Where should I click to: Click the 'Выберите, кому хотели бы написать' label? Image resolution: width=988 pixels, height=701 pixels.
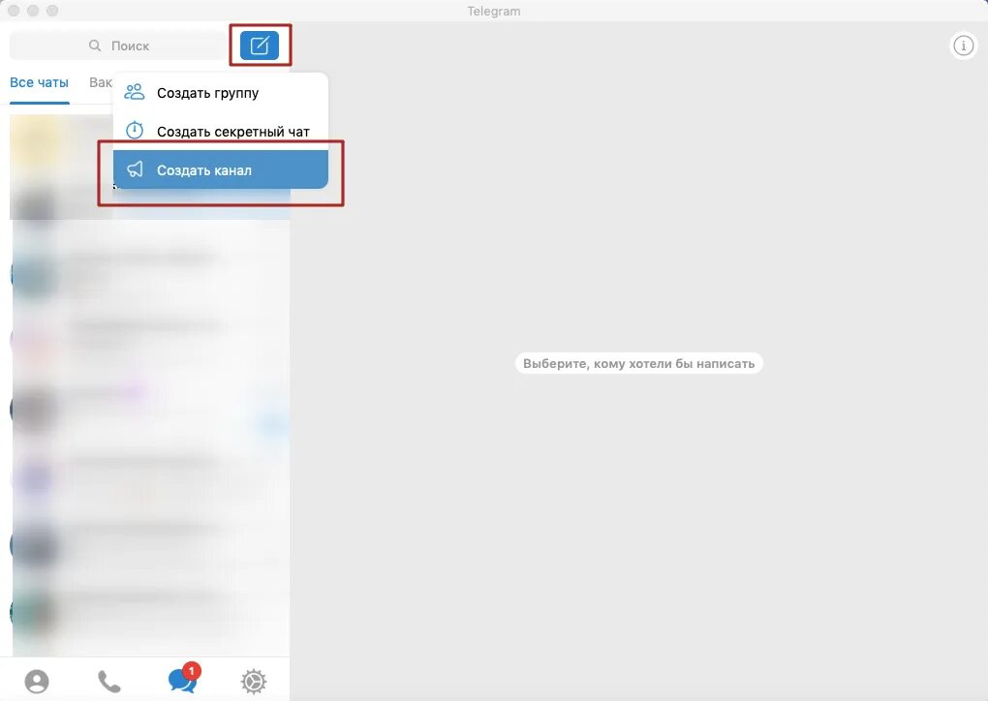639,363
